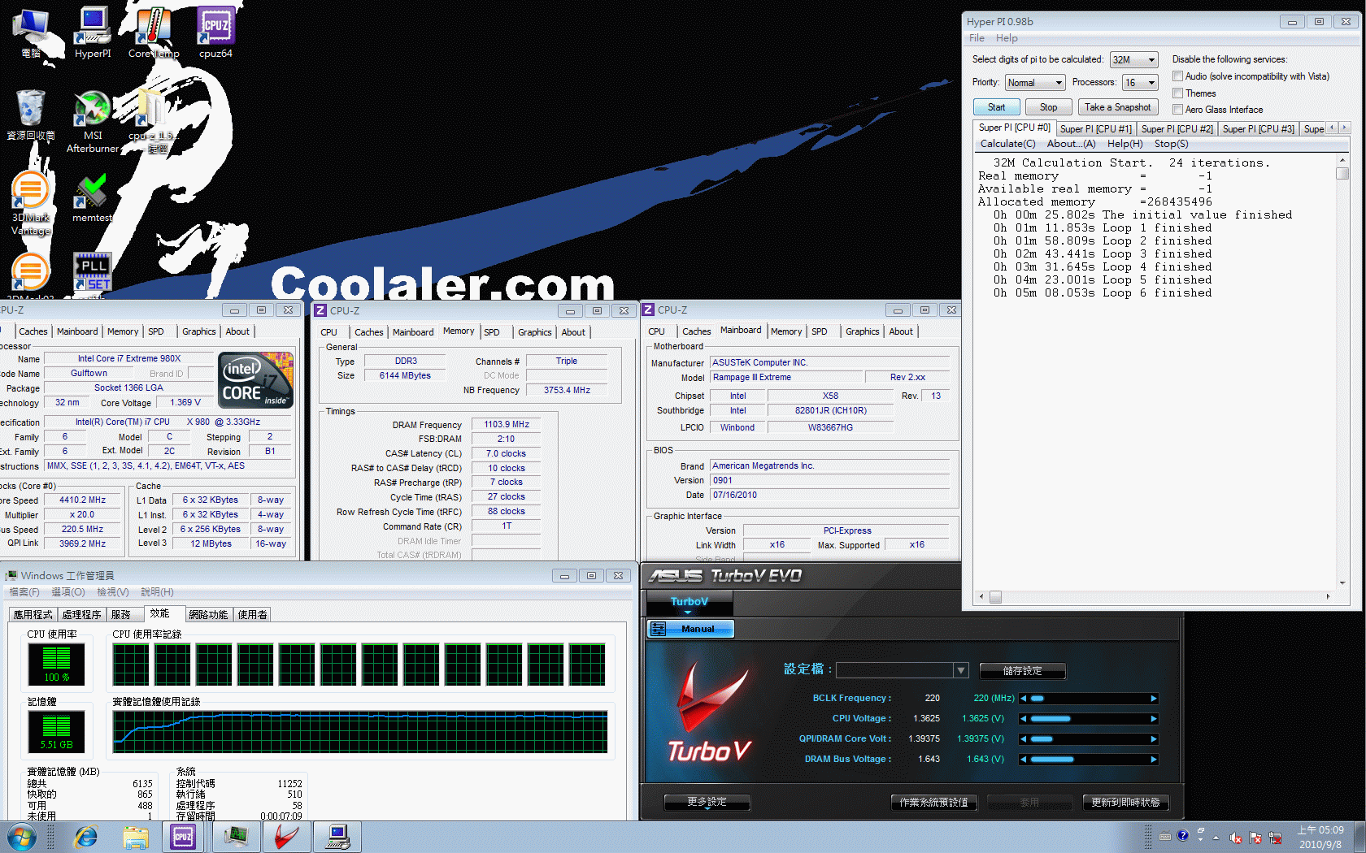Increase QPI/DRAM Core Volt with right arrow

pyautogui.click(x=1153, y=739)
